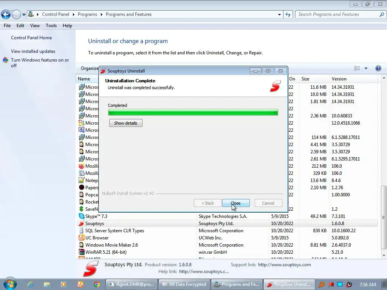Open help link http://www.souptoys.c...

(204, 271)
